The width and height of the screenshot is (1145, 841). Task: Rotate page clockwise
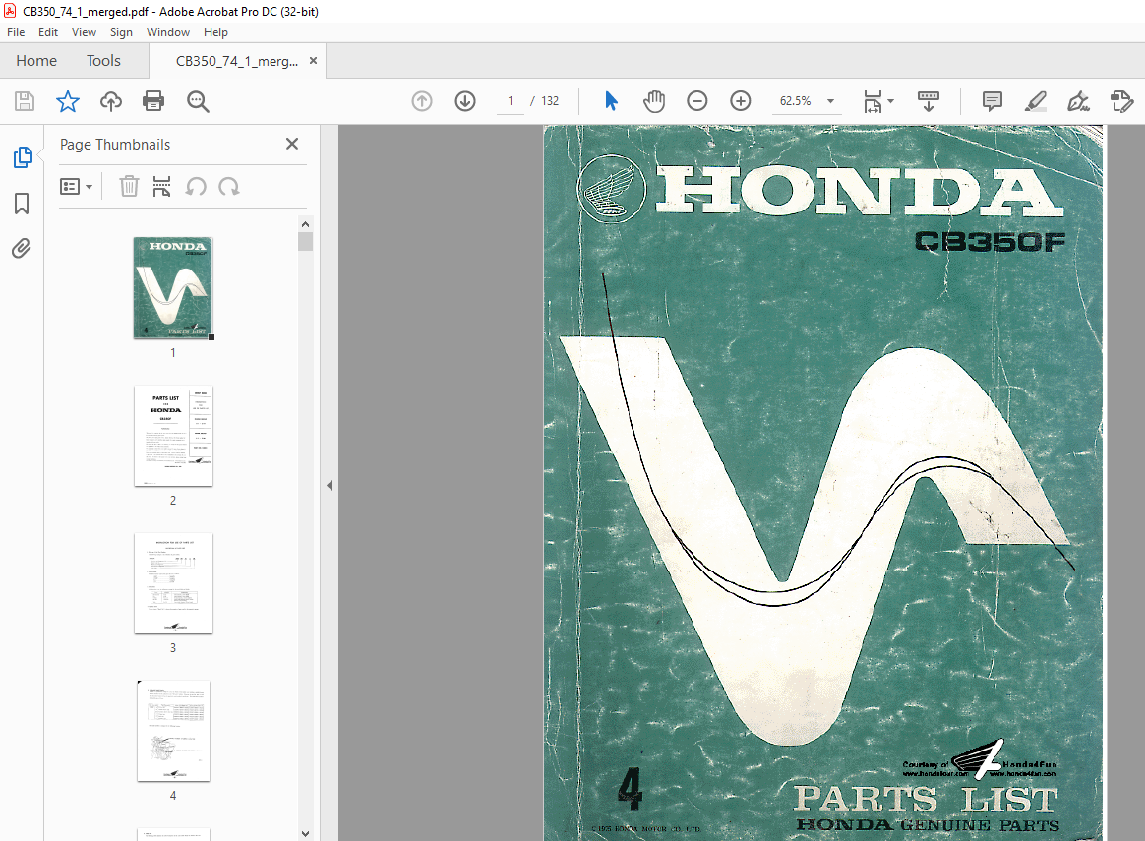pos(229,186)
